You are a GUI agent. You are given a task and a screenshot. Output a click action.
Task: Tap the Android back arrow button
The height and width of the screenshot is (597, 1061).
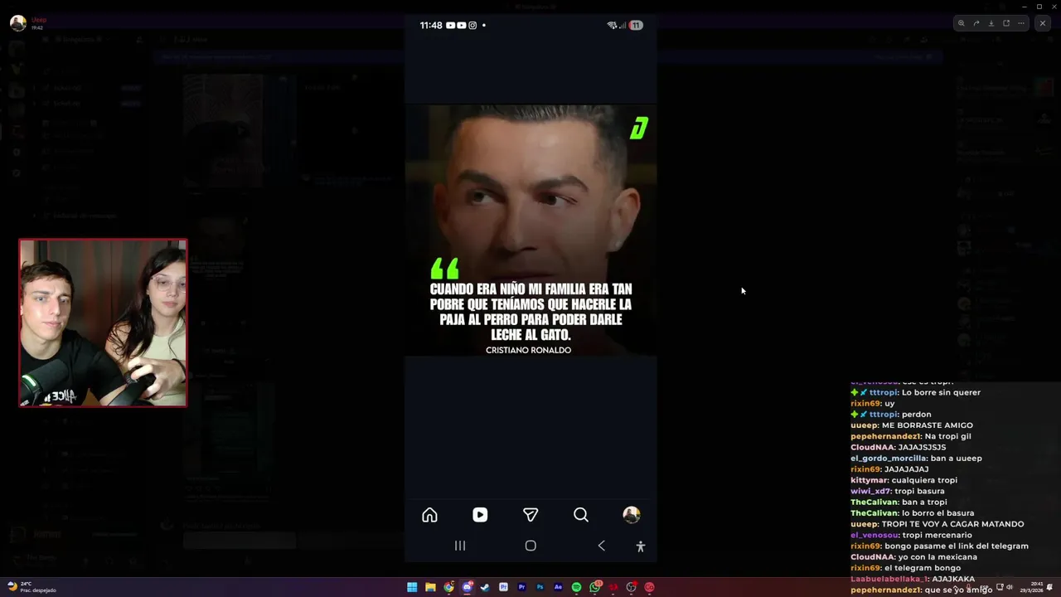click(x=602, y=546)
